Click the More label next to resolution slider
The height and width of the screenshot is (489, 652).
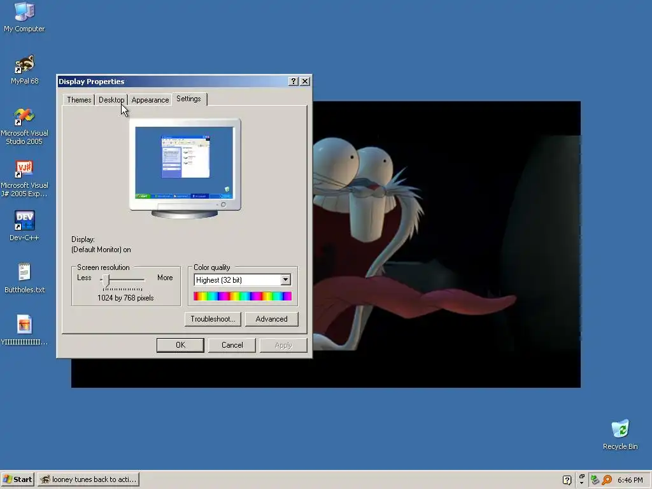pos(165,278)
